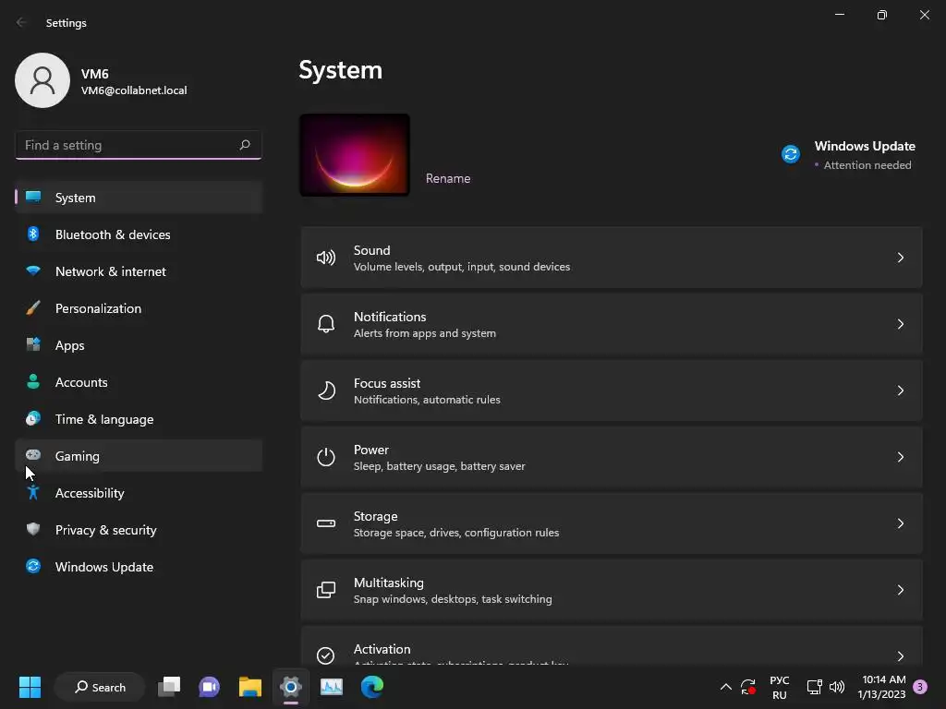Expand the Multitasking settings chevron
The height and width of the screenshot is (709, 946).
900,590
